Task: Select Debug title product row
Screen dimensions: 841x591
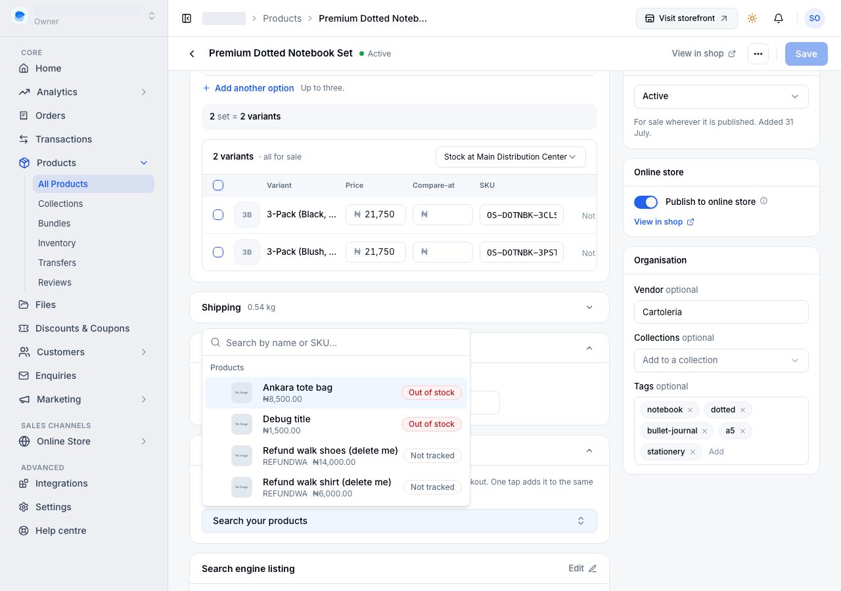Action: pos(336,424)
